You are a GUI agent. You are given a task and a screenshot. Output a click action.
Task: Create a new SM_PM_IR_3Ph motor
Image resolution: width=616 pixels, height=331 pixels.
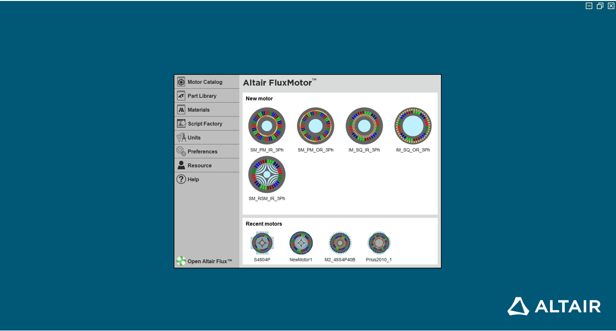(267, 126)
